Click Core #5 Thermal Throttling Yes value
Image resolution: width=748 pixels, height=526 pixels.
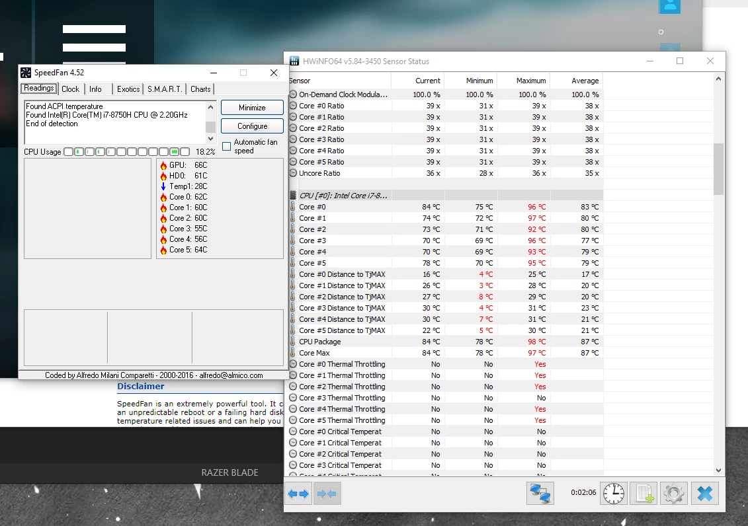[x=540, y=420]
